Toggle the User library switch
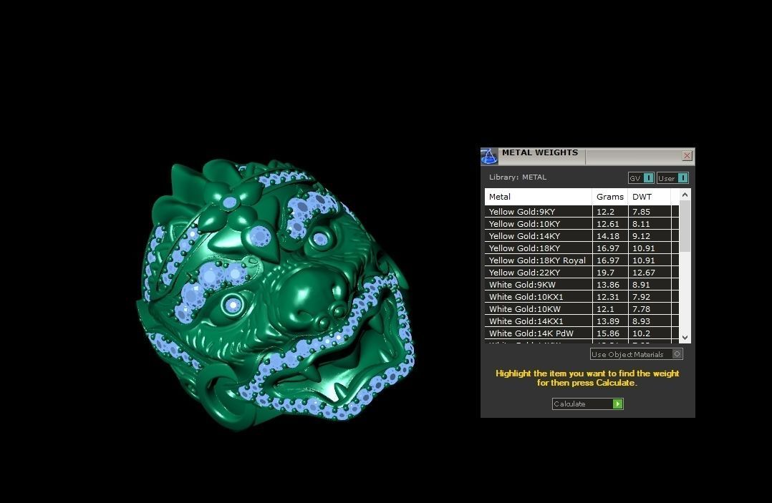This screenshot has width=772, height=503. 672,178
